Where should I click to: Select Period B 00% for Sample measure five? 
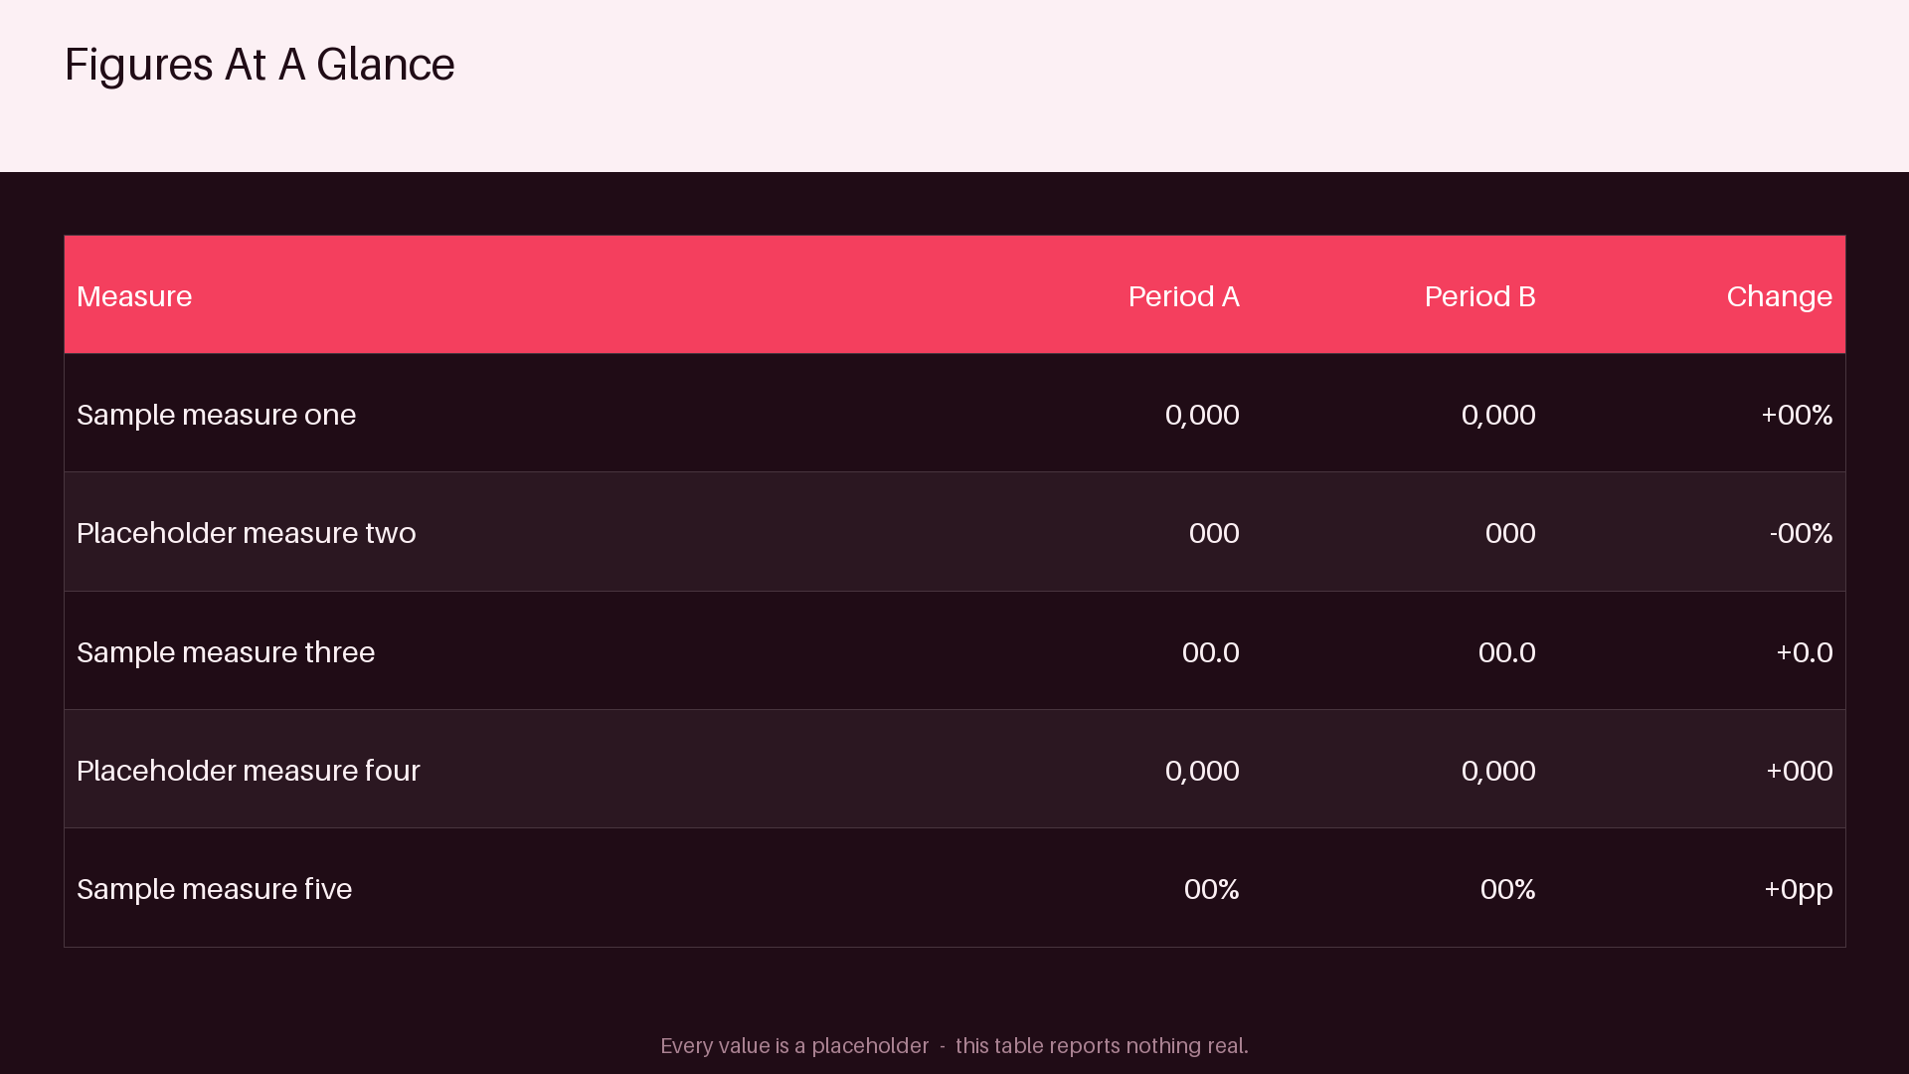[x=1507, y=889]
